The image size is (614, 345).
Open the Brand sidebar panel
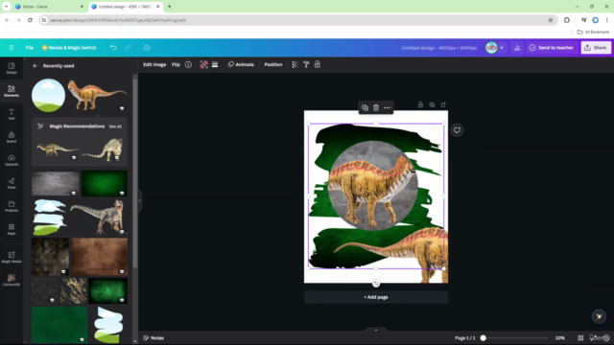point(12,137)
